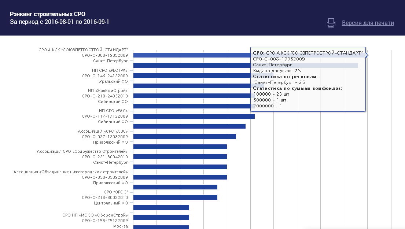Image resolution: width=405 pixels, height=229 pixels.
Task: Click axis label НП СРО «ЕАС»
Action: tap(113, 111)
